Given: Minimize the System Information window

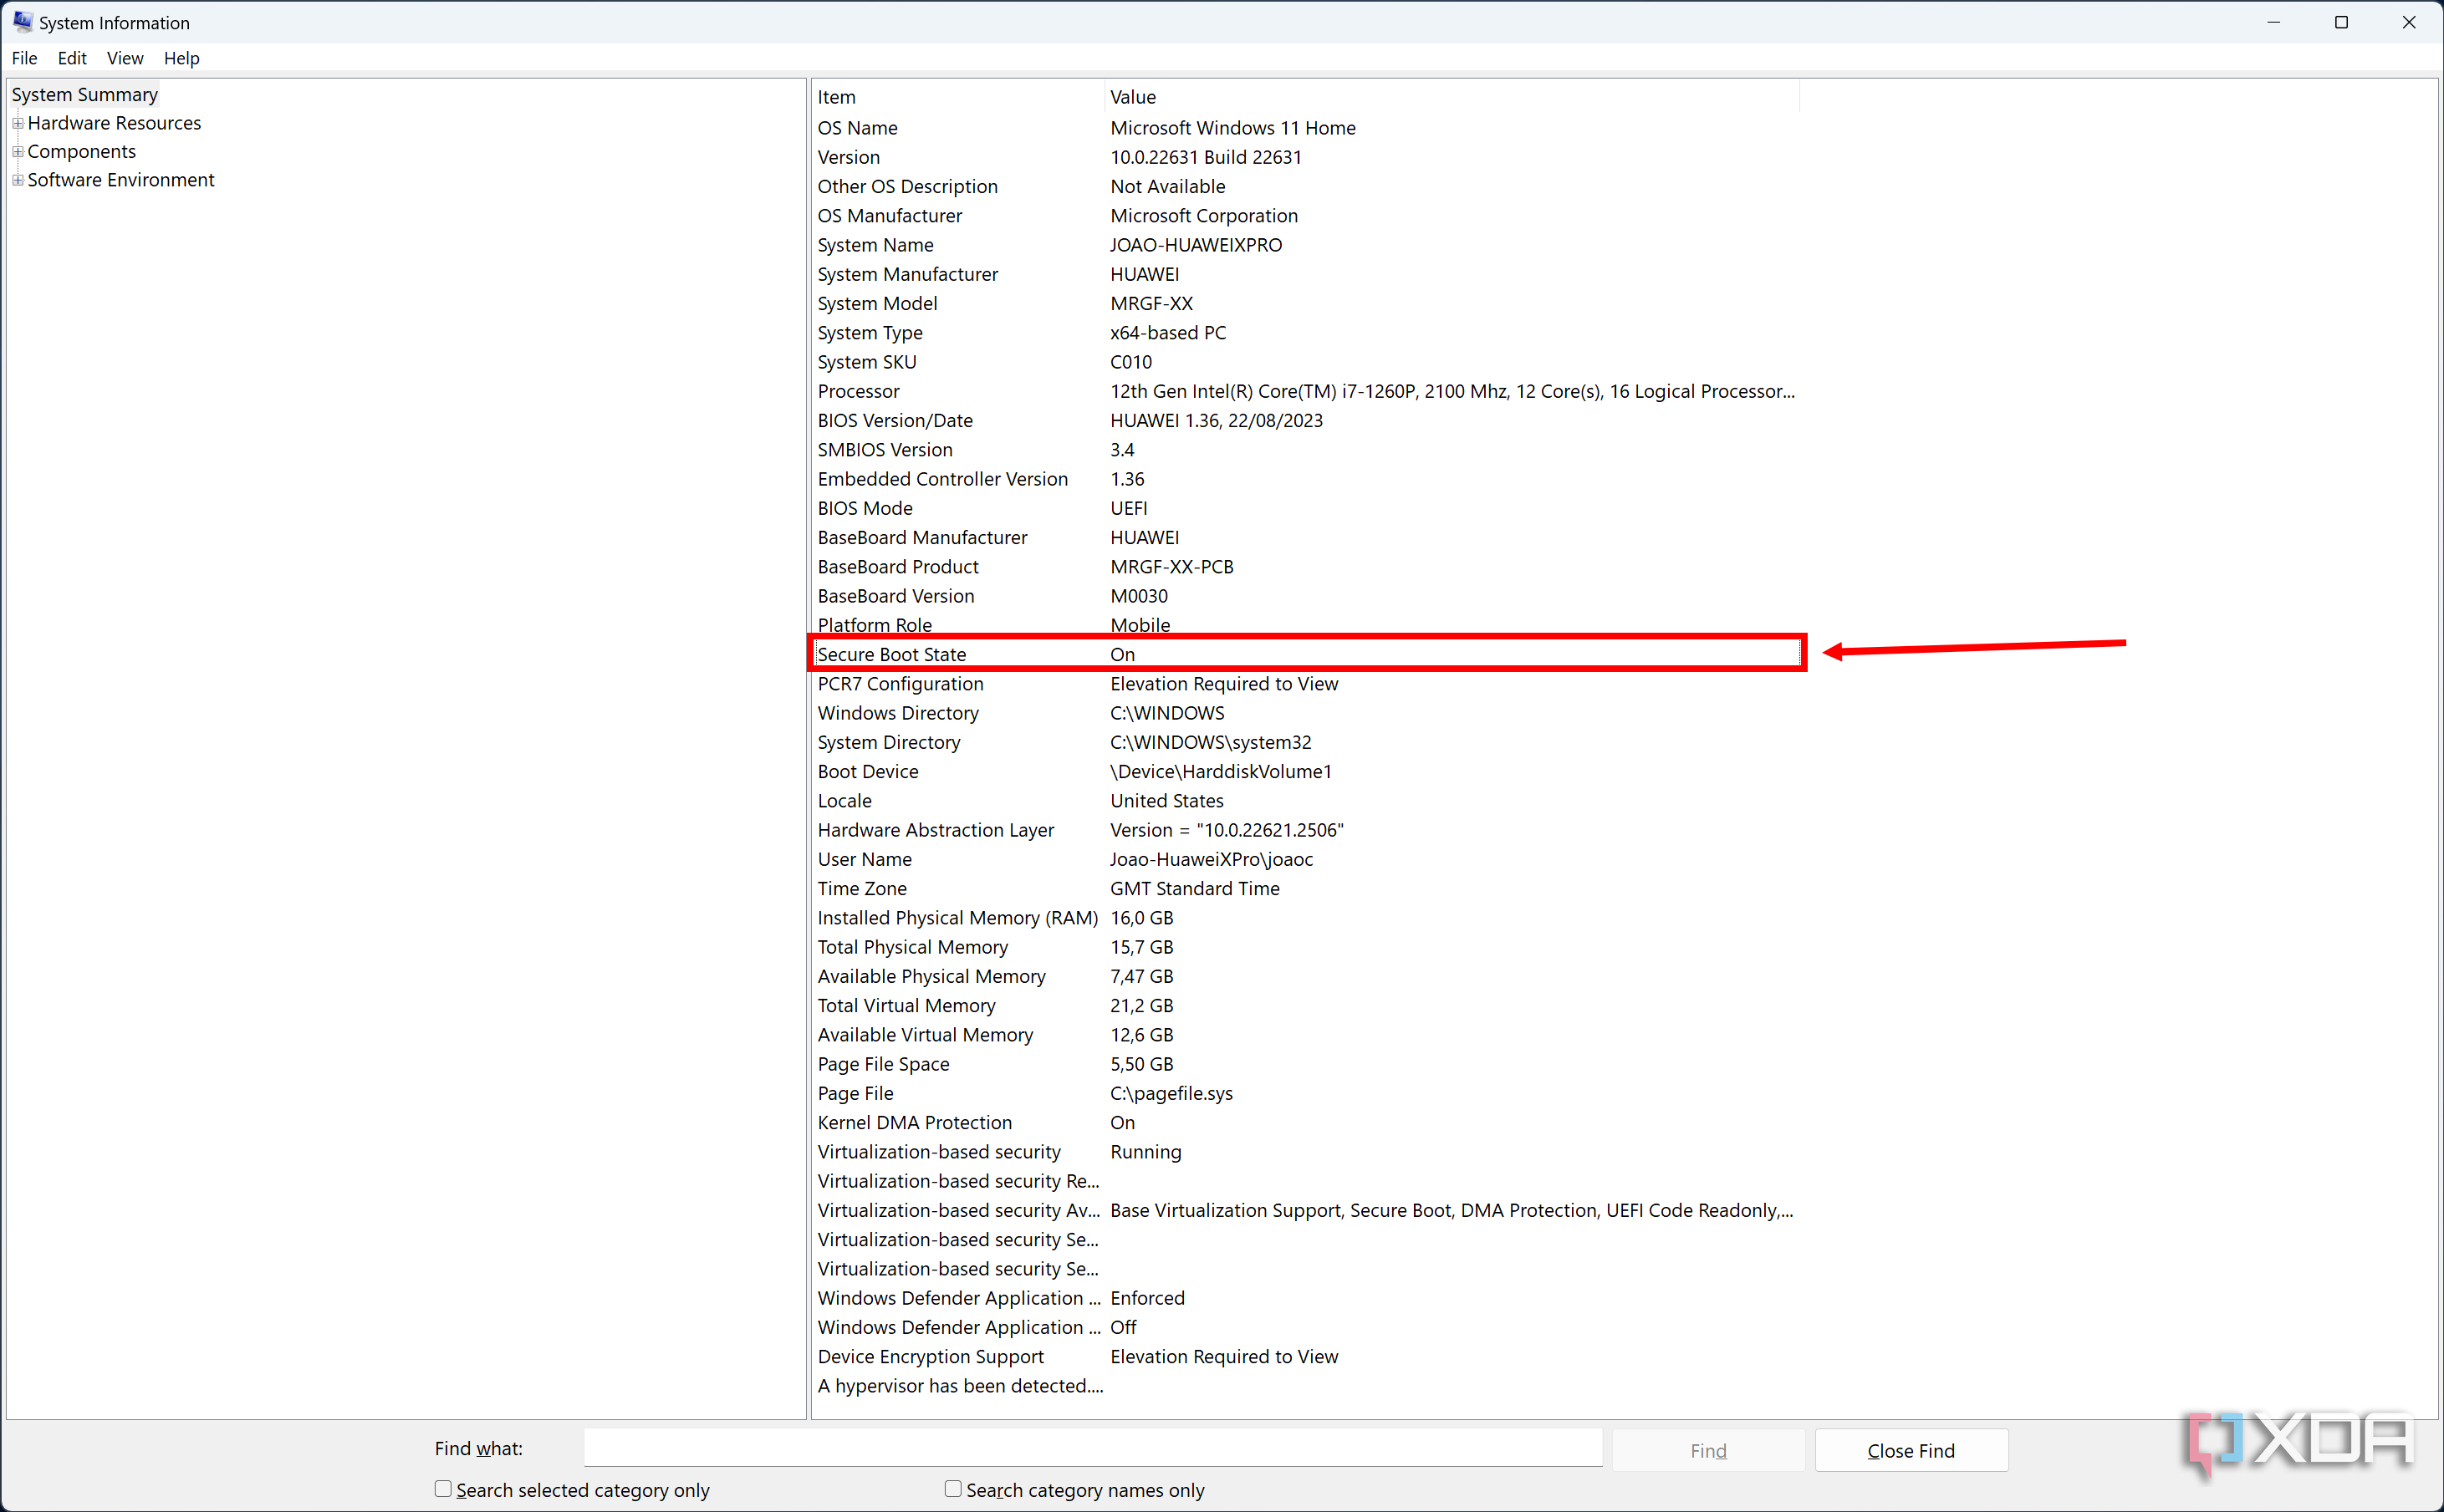Looking at the screenshot, I should 2273,22.
